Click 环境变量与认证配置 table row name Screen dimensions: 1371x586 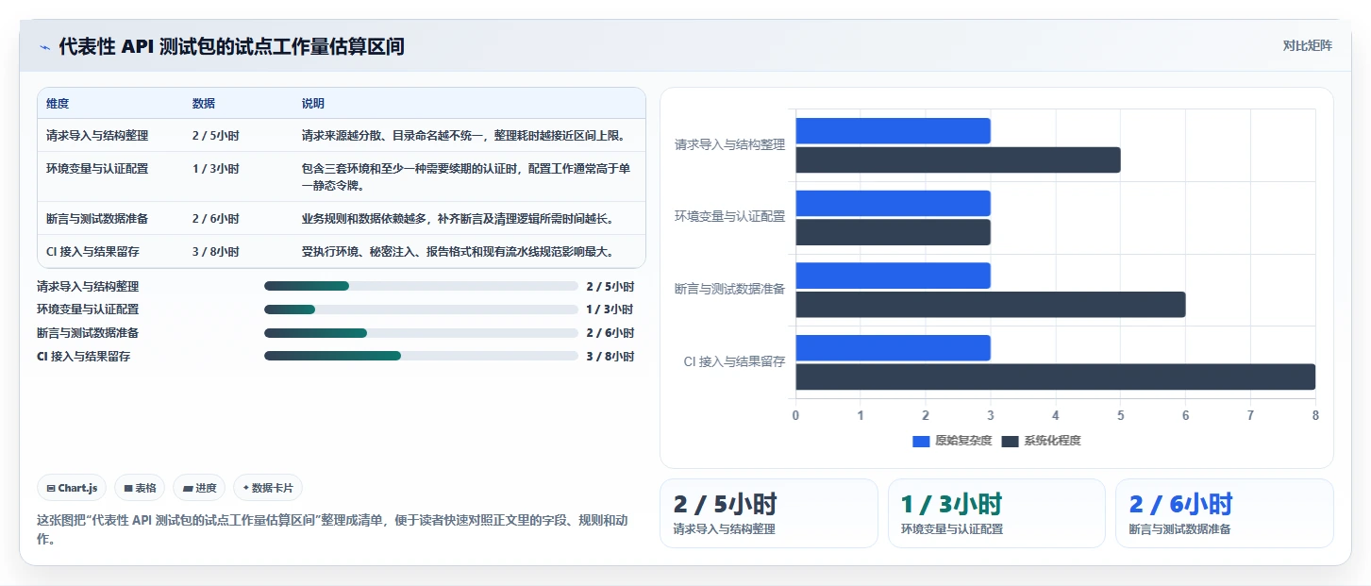click(97, 168)
